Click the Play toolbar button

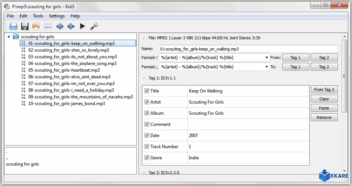coord(82,26)
